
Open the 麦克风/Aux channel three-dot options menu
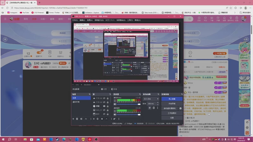pos(115,101)
